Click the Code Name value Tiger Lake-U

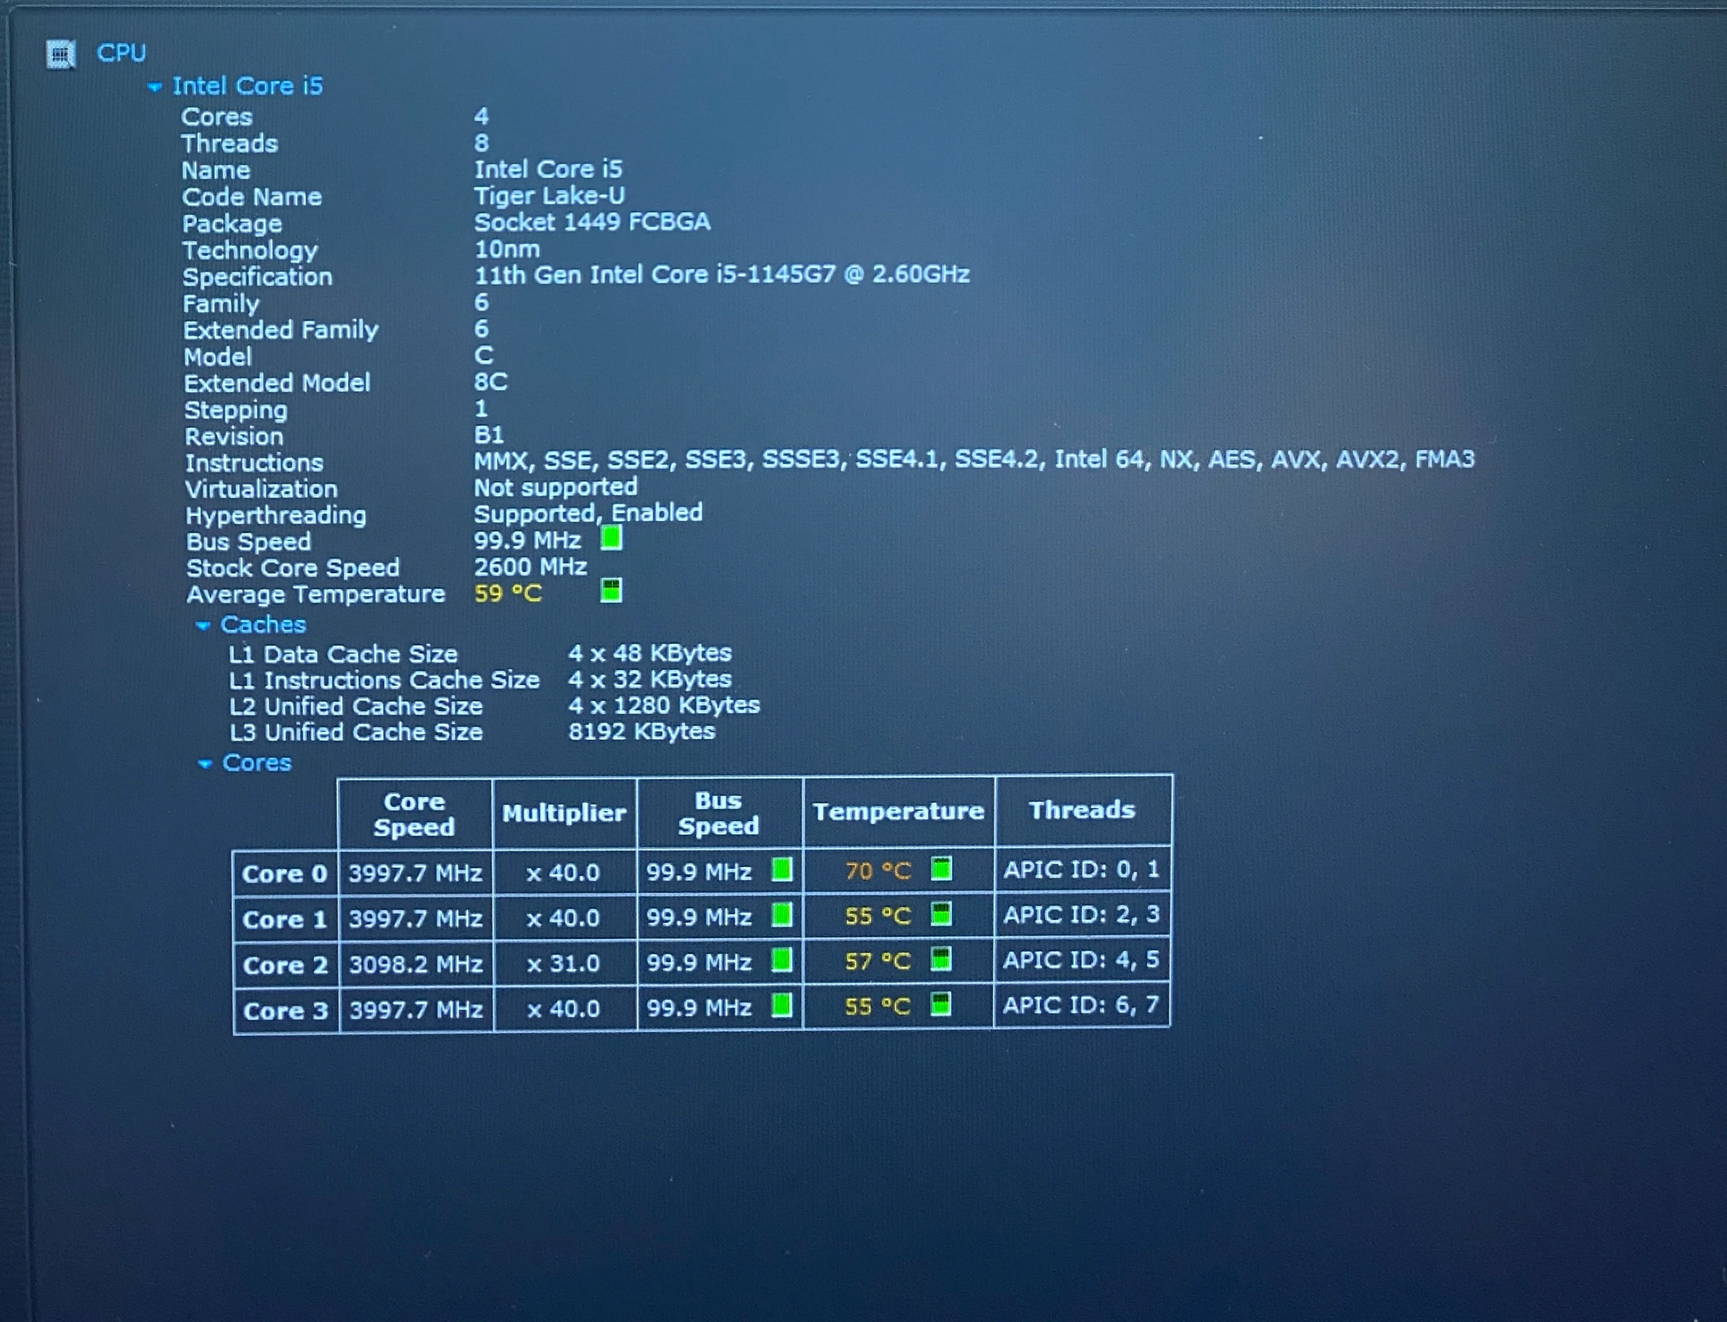pos(549,195)
